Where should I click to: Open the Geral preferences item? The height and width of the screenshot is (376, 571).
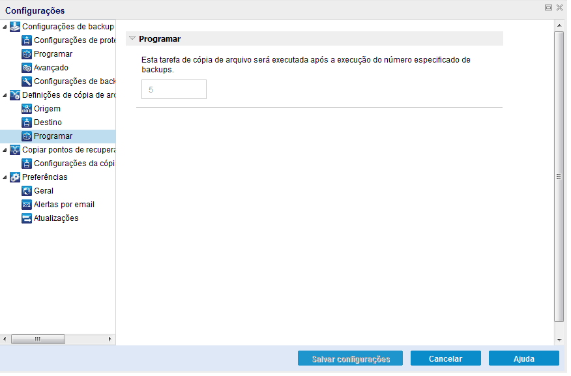point(43,191)
